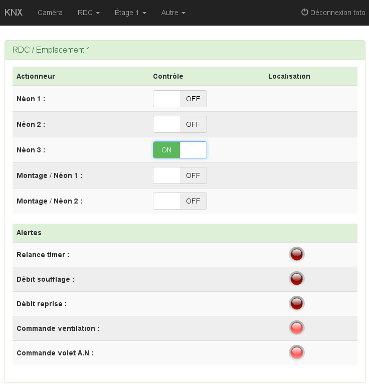The height and width of the screenshot is (389, 369).
Task: Click the KNX brand link
Action: [14, 13]
